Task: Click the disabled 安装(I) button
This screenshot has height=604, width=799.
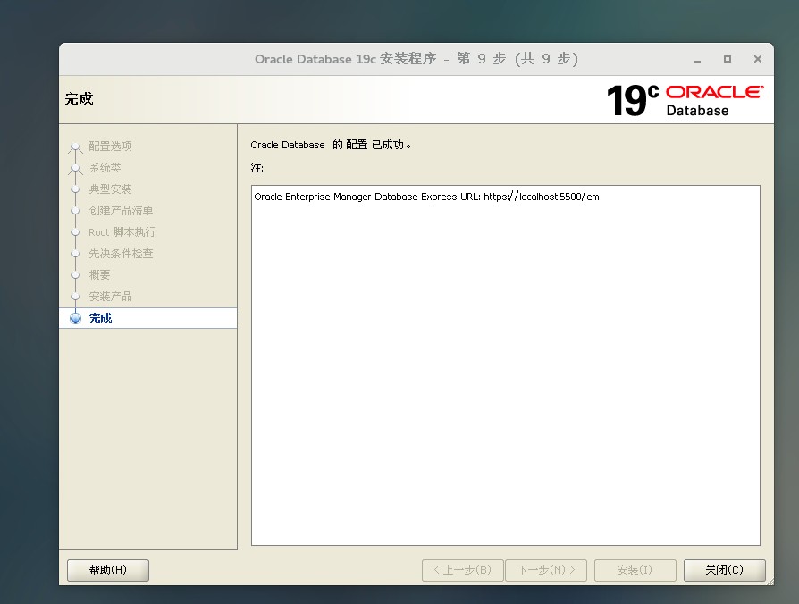Action: pyautogui.click(x=635, y=570)
